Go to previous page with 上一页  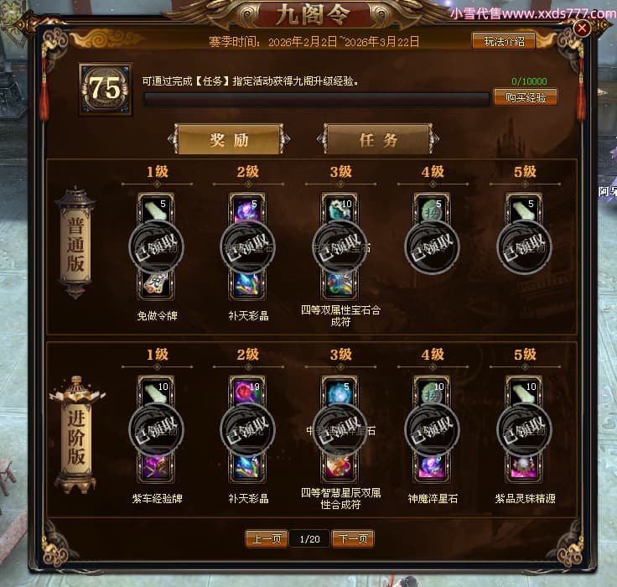tap(267, 538)
